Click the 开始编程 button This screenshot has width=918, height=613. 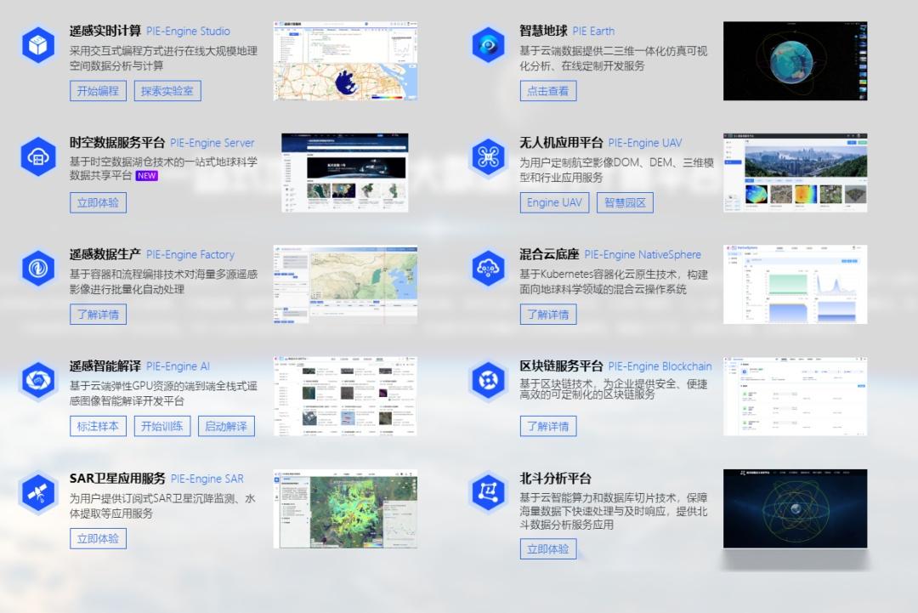98,91
